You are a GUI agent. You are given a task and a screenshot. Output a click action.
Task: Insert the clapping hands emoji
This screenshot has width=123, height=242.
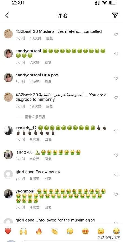tap(54, 231)
